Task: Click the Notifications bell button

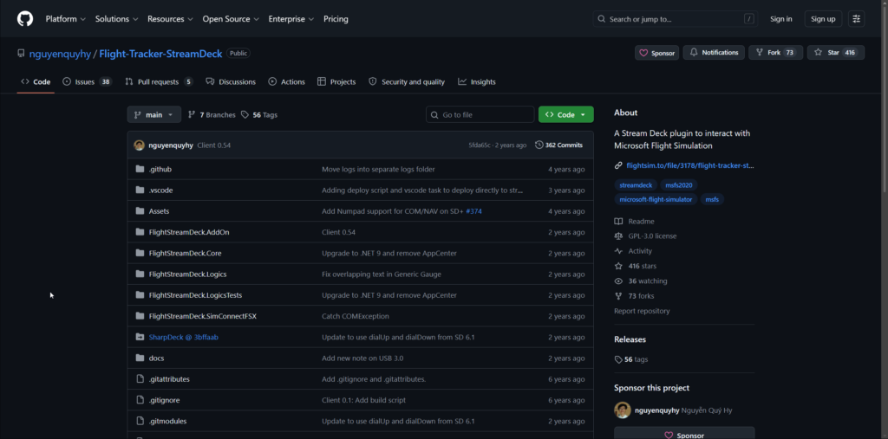Action: [x=714, y=53]
